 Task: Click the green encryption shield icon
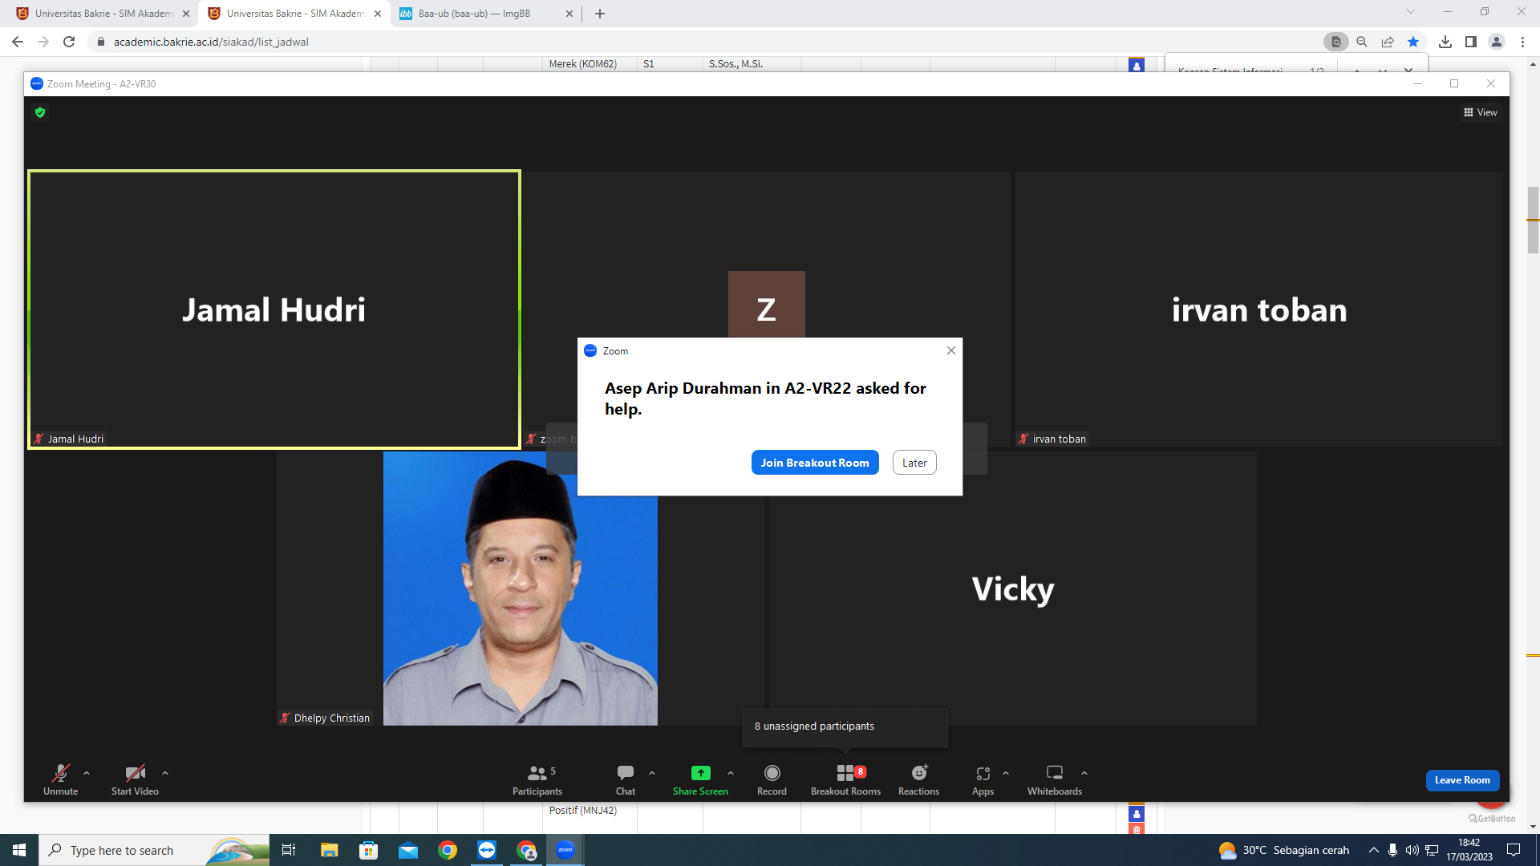point(40,112)
